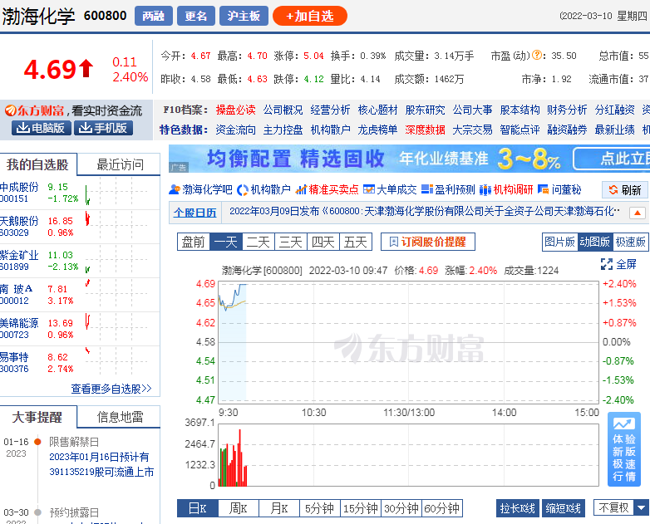Open 紫金矿业 in watchlist
This screenshot has width=650, height=524.
coord(19,255)
